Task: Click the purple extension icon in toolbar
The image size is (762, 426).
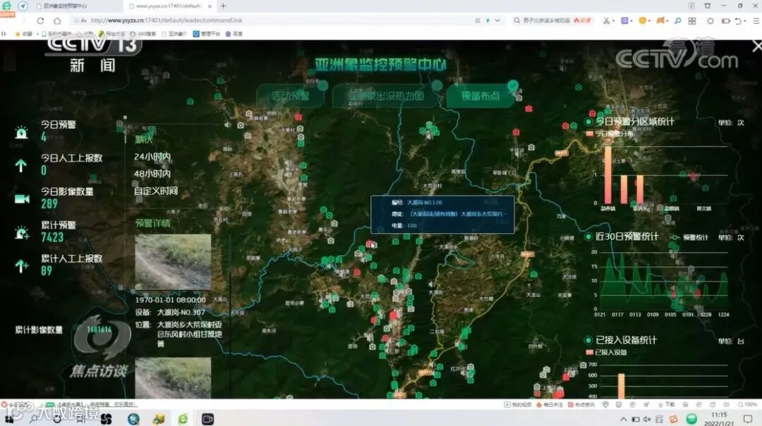Action: [x=624, y=21]
